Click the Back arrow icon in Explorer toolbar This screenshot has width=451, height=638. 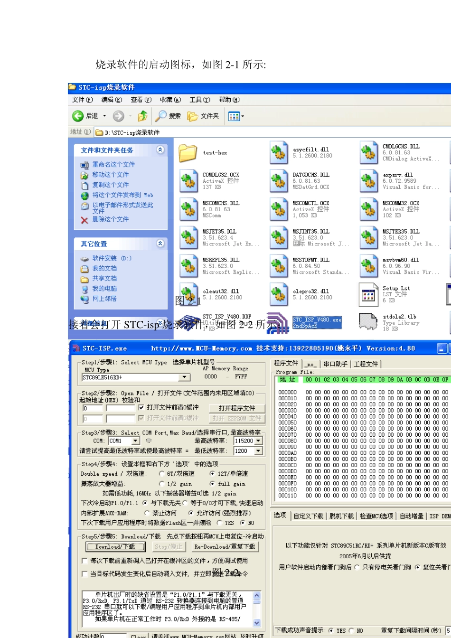pos(78,116)
